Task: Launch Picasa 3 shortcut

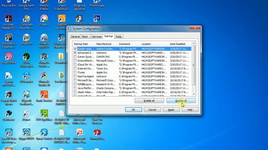Action: pyautogui.click(x=44, y=20)
